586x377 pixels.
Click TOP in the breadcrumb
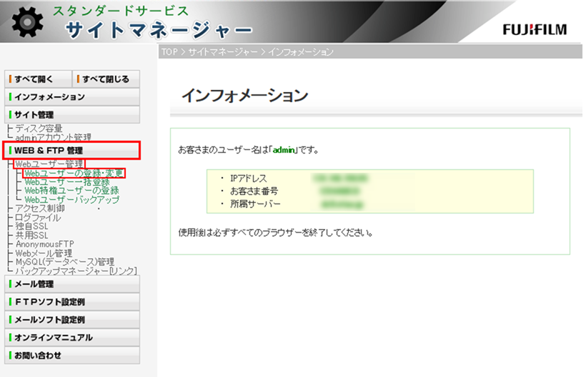tap(169, 52)
